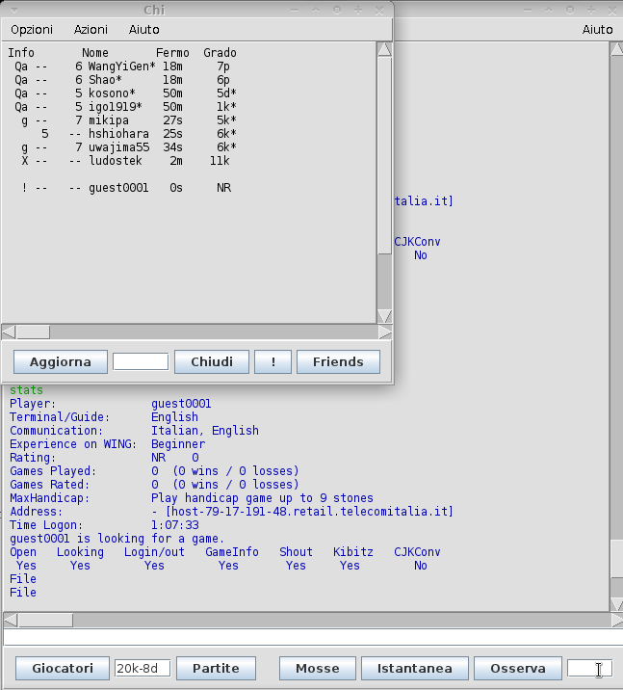Image resolution: width=623 pixels, height=690 pixels.
Task: Select the WangYiGen player row
Action: point(120,66)
